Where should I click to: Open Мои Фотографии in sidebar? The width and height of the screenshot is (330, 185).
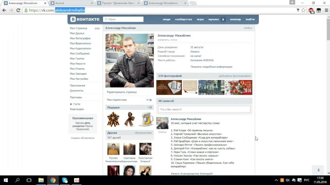click(80, 38)
